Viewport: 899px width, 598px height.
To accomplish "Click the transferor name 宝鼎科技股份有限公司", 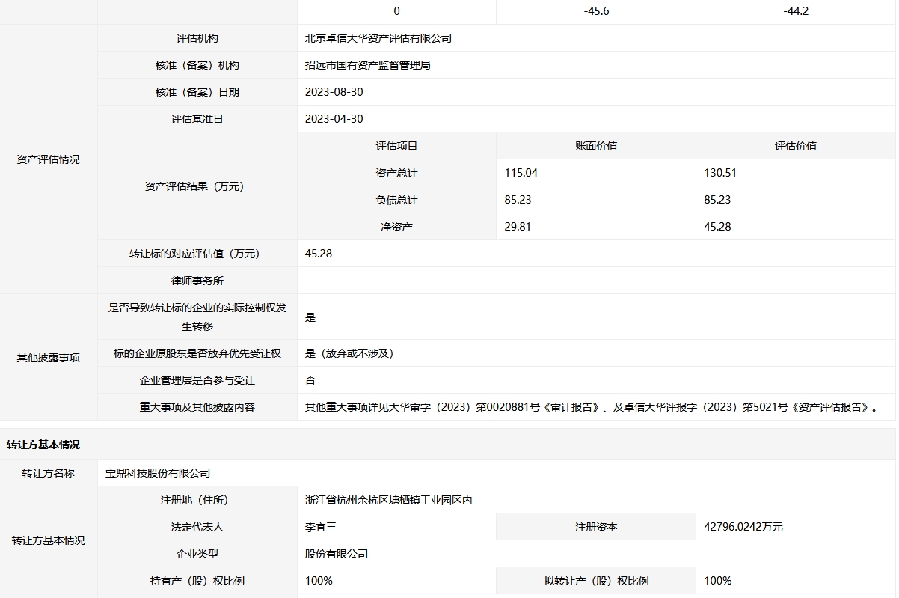I will point(158,473).
